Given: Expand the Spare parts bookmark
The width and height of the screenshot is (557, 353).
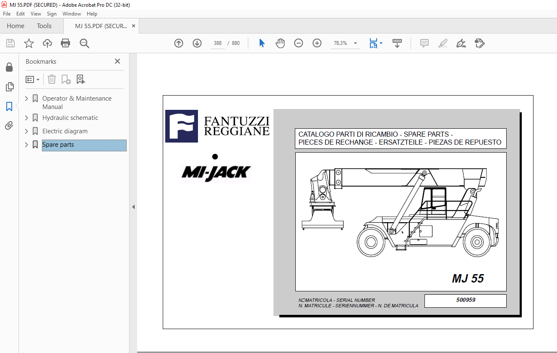Looking at the screenshot, I should 27,145.
